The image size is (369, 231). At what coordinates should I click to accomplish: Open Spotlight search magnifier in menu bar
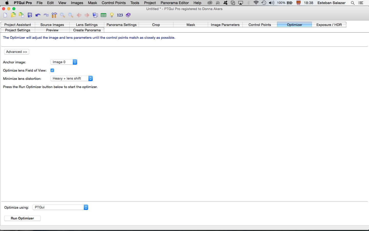click(353, 3)
